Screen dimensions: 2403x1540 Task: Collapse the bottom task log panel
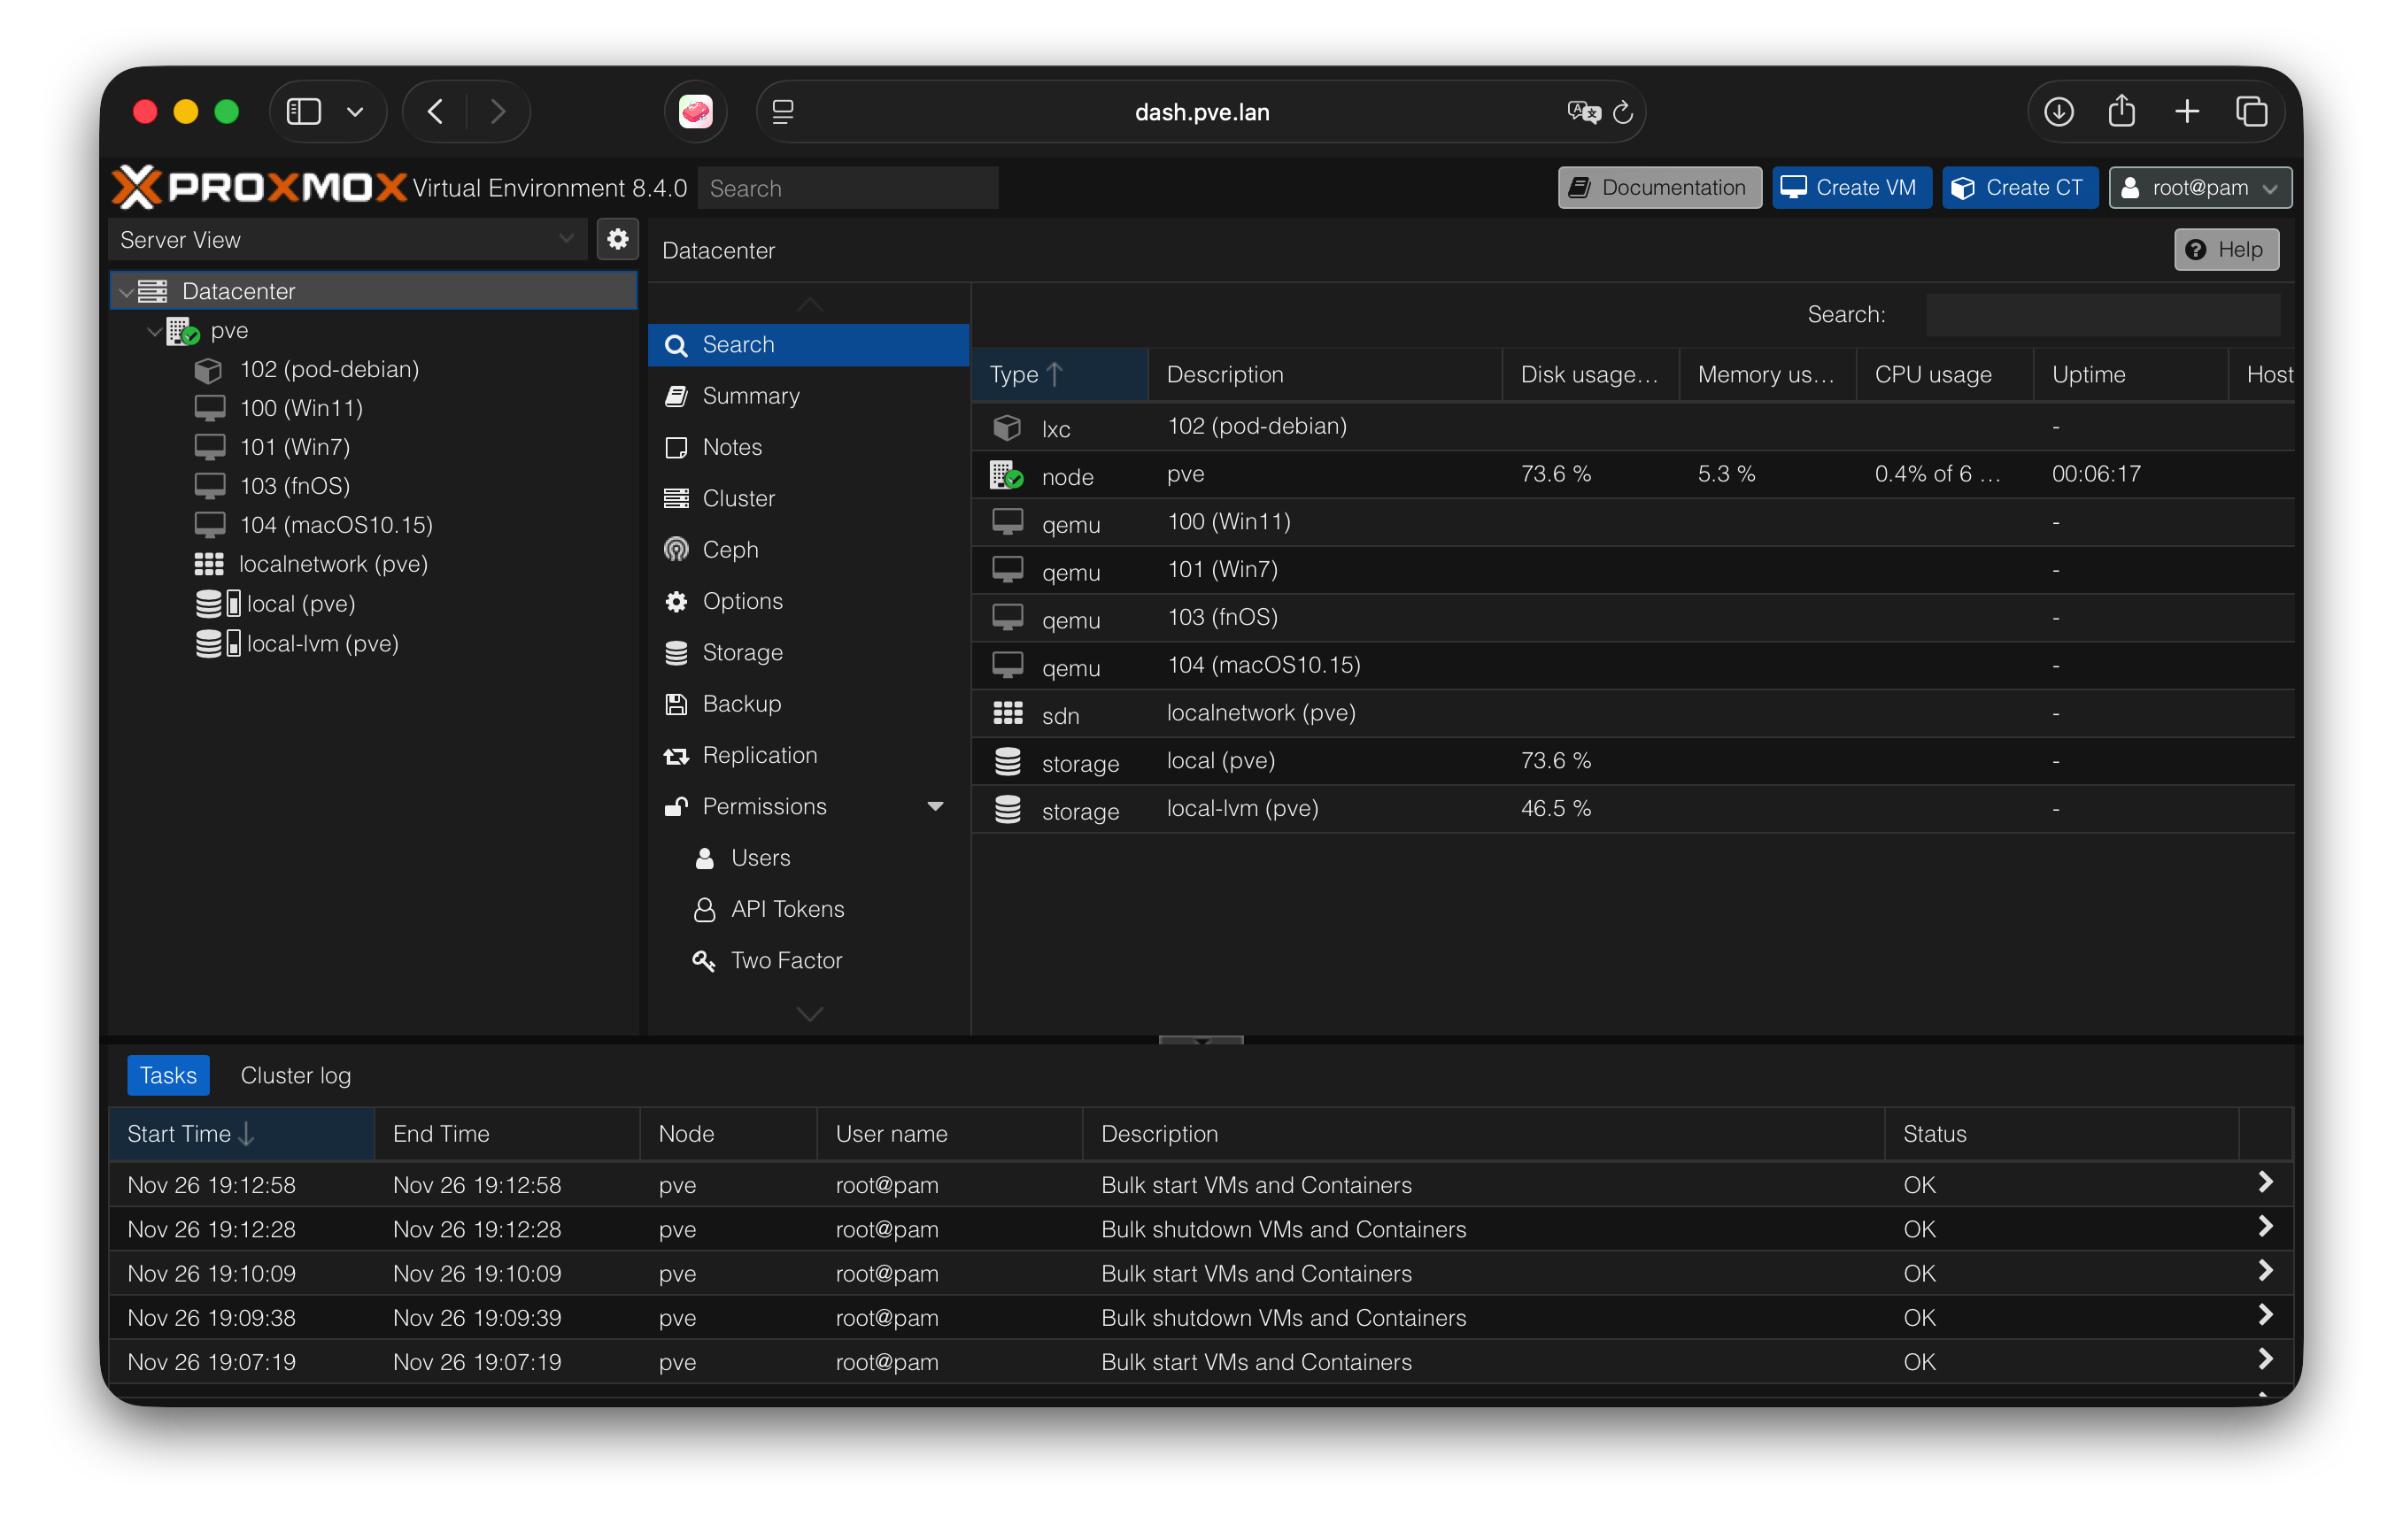tap(1201, 1040)
